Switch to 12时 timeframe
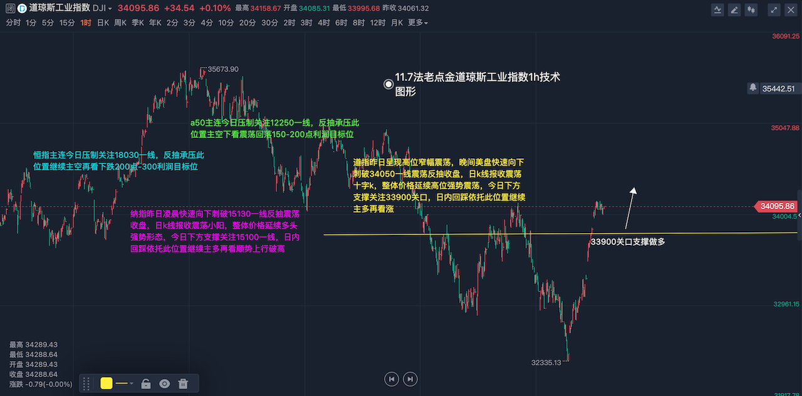This screenshot has width=802, height=396. point(378,23)
